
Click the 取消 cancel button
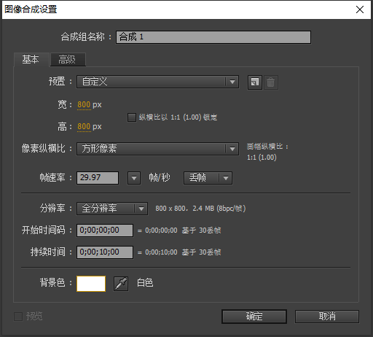[x=327, y=317]
